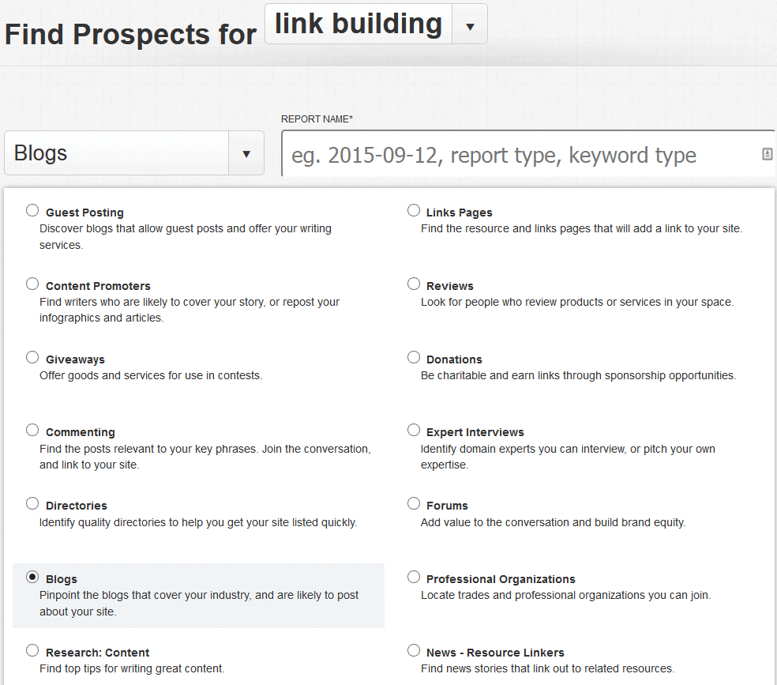The width and height of the screenshot is (777, 685).
Task: Open the Blogs report type dropdown arrow
Action: click(x=246, y=153)
